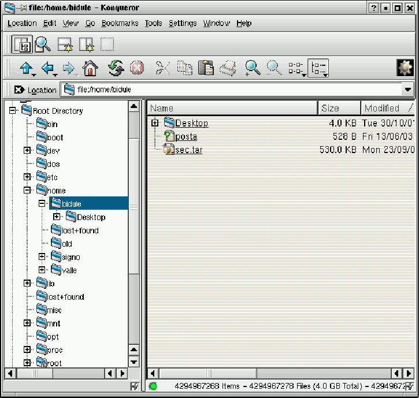The image size is (419, 398).
Task: Click the posta file icon
Action: tap(169, 136)
